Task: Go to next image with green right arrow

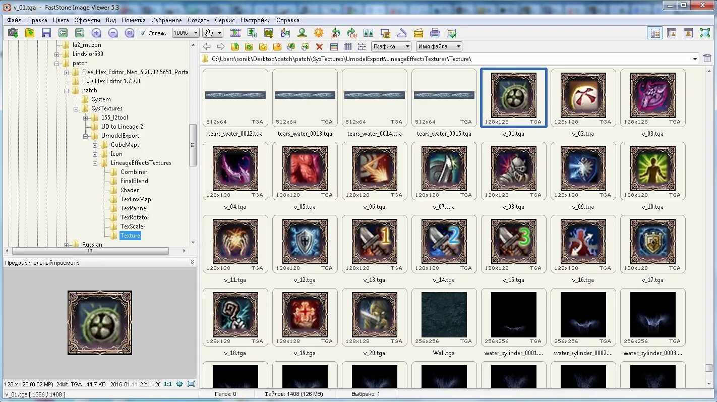Action: click(80, 33)
